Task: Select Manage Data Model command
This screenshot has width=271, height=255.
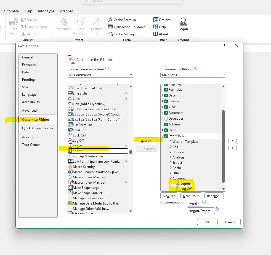Action: (98, 203)
